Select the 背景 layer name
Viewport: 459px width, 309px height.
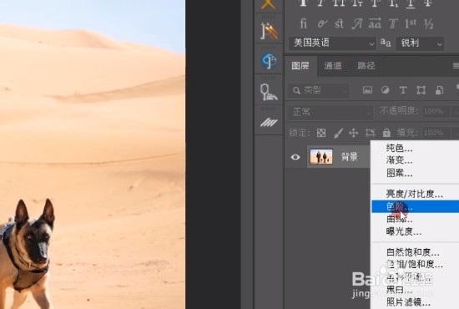tap(350, 157)
